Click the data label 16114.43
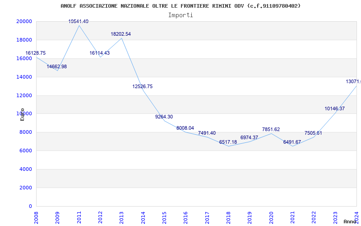 click(99, 53)
